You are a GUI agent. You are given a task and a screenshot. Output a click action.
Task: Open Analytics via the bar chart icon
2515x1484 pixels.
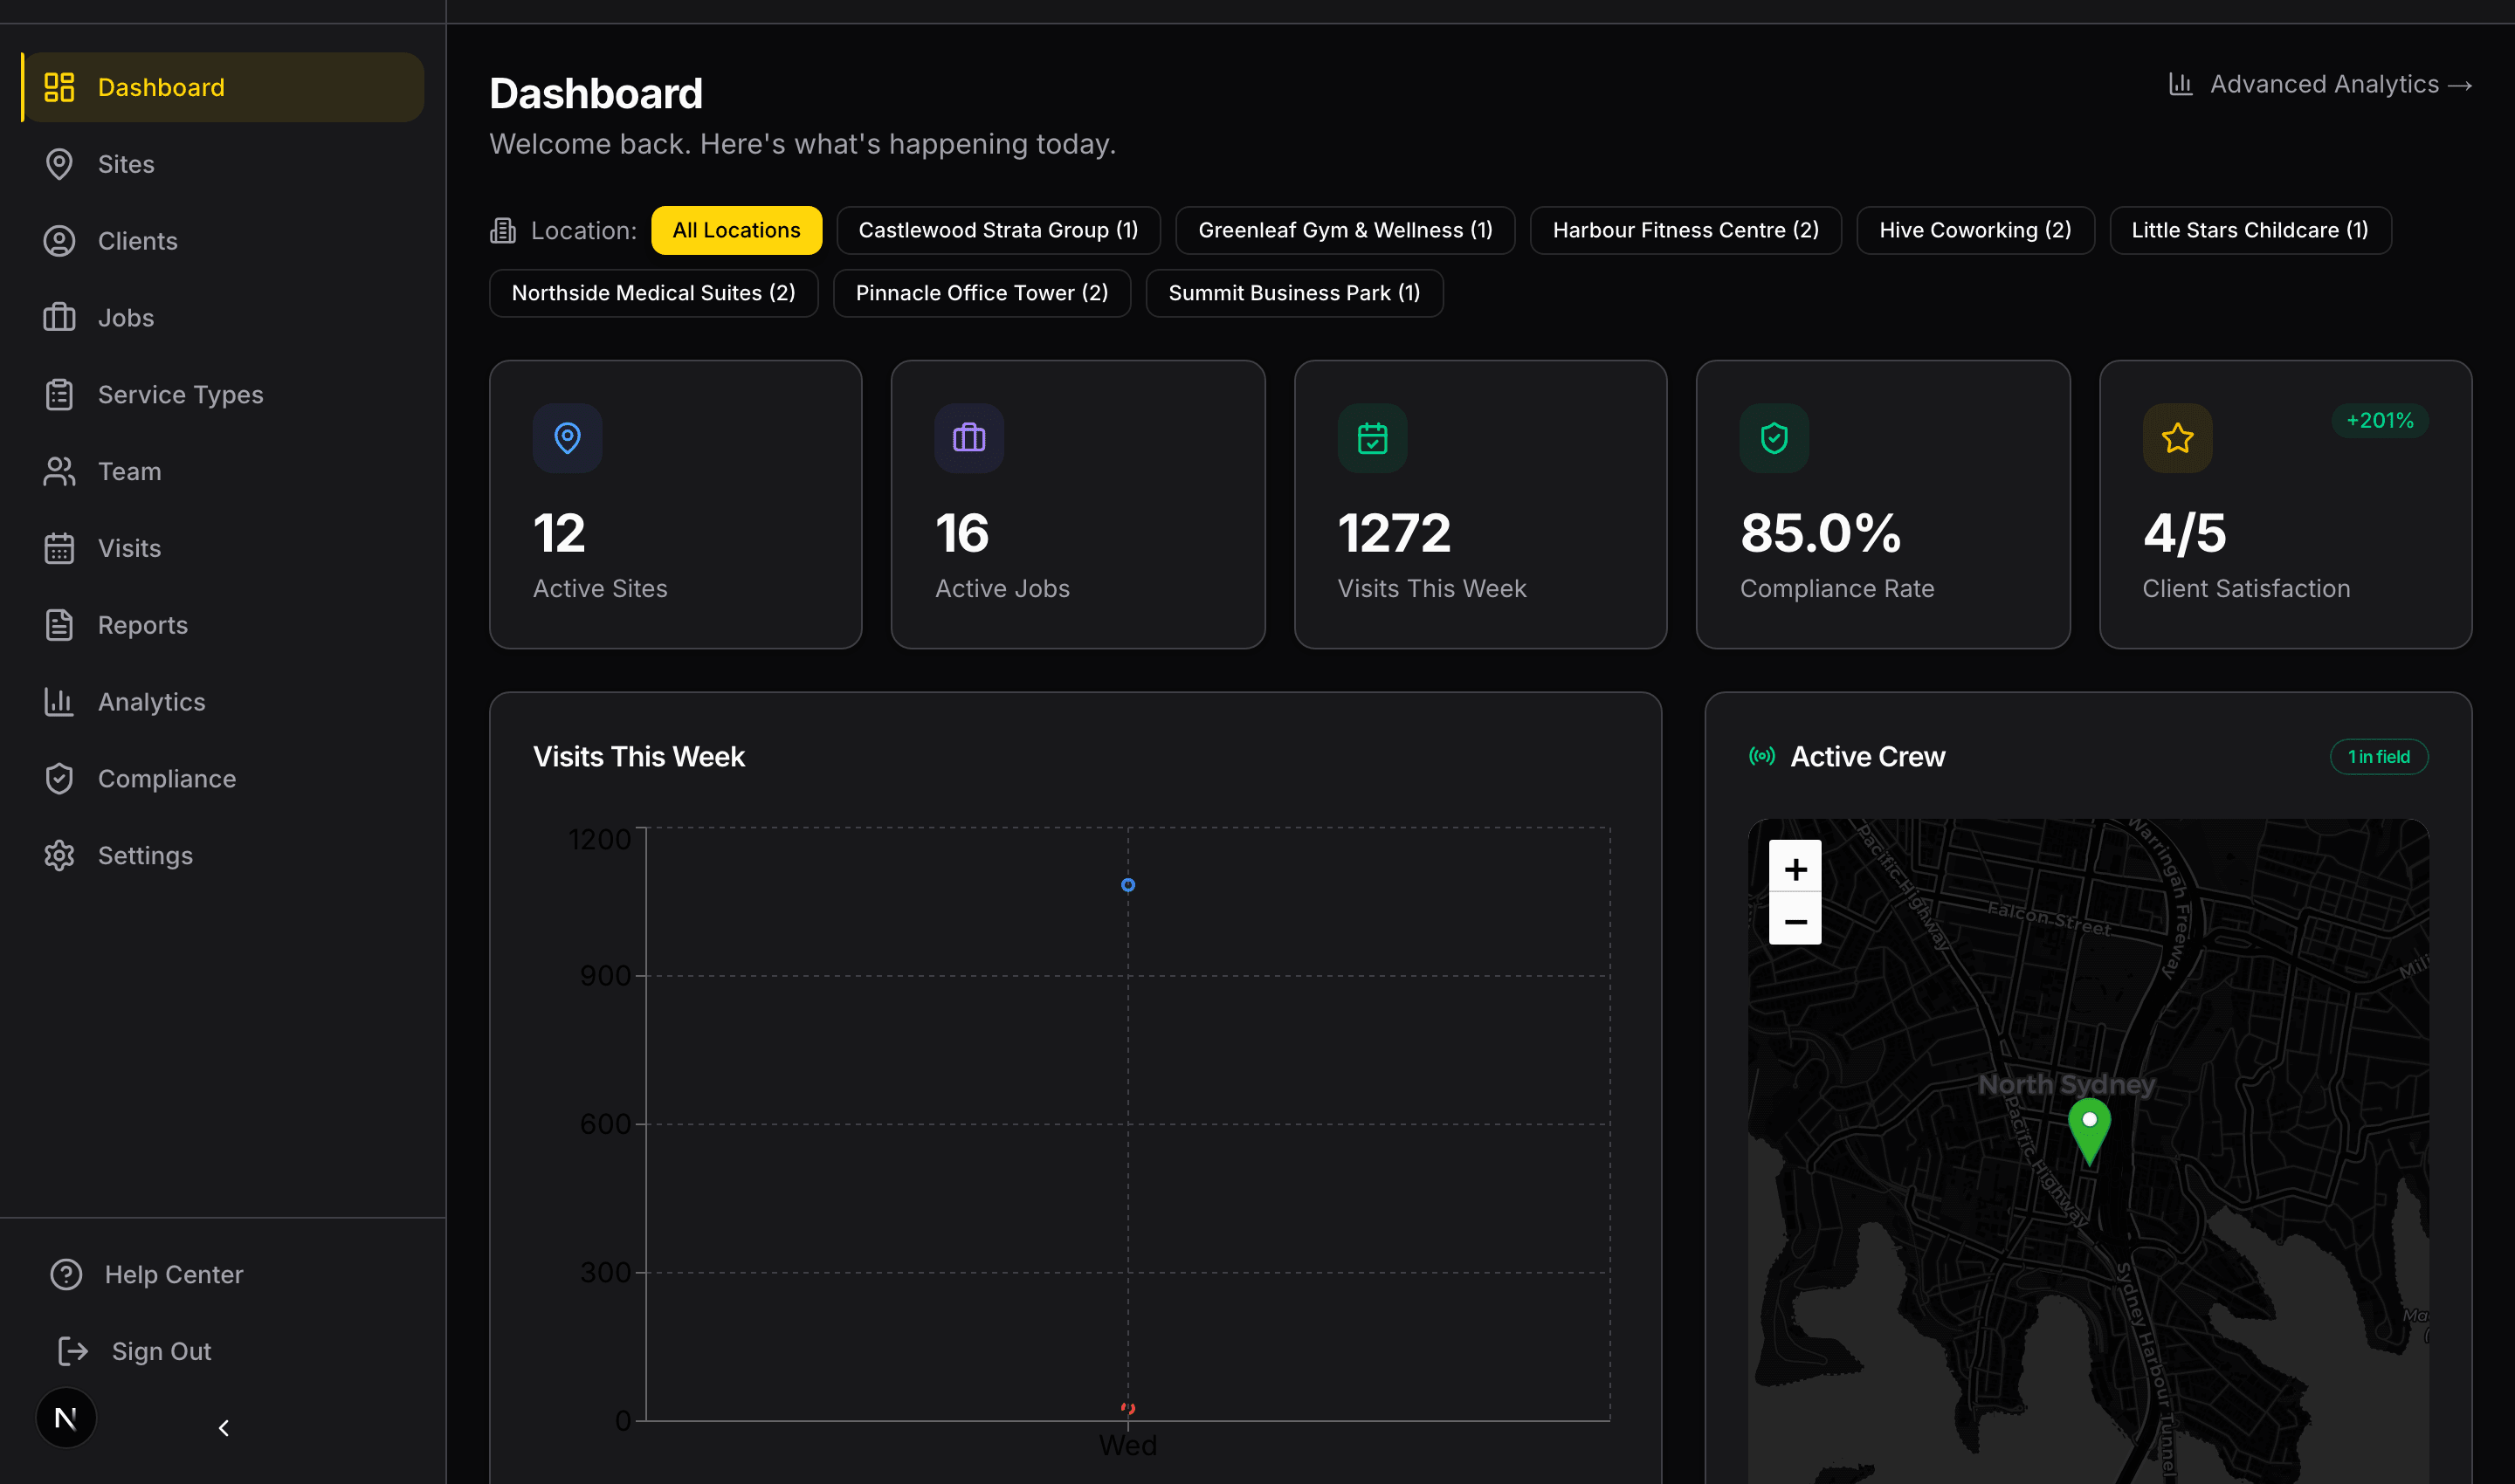59,701
